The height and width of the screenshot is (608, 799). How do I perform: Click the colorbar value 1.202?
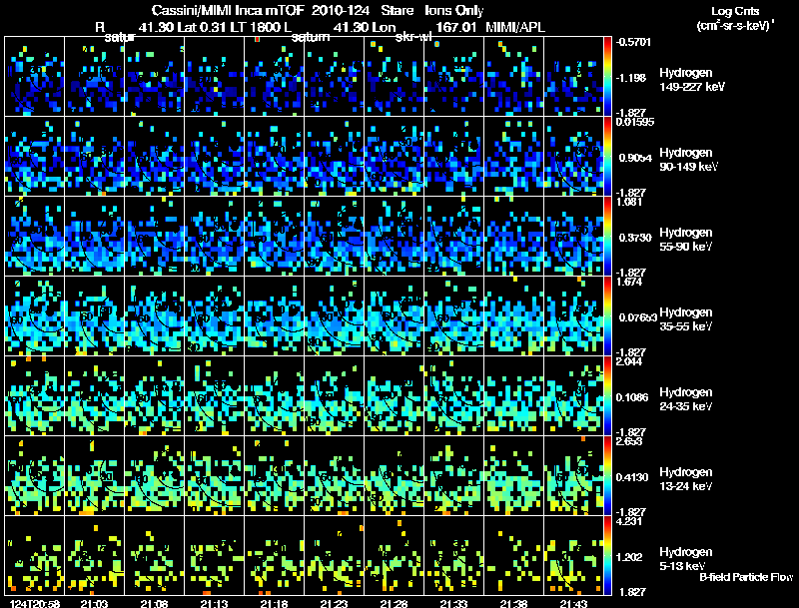(x=631, y=558)
